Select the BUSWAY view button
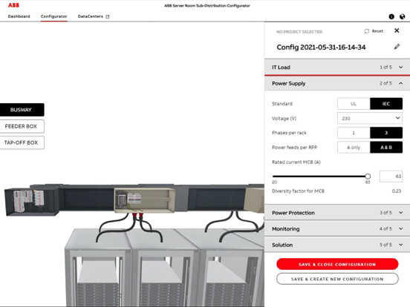 click(x=22, y=110)
